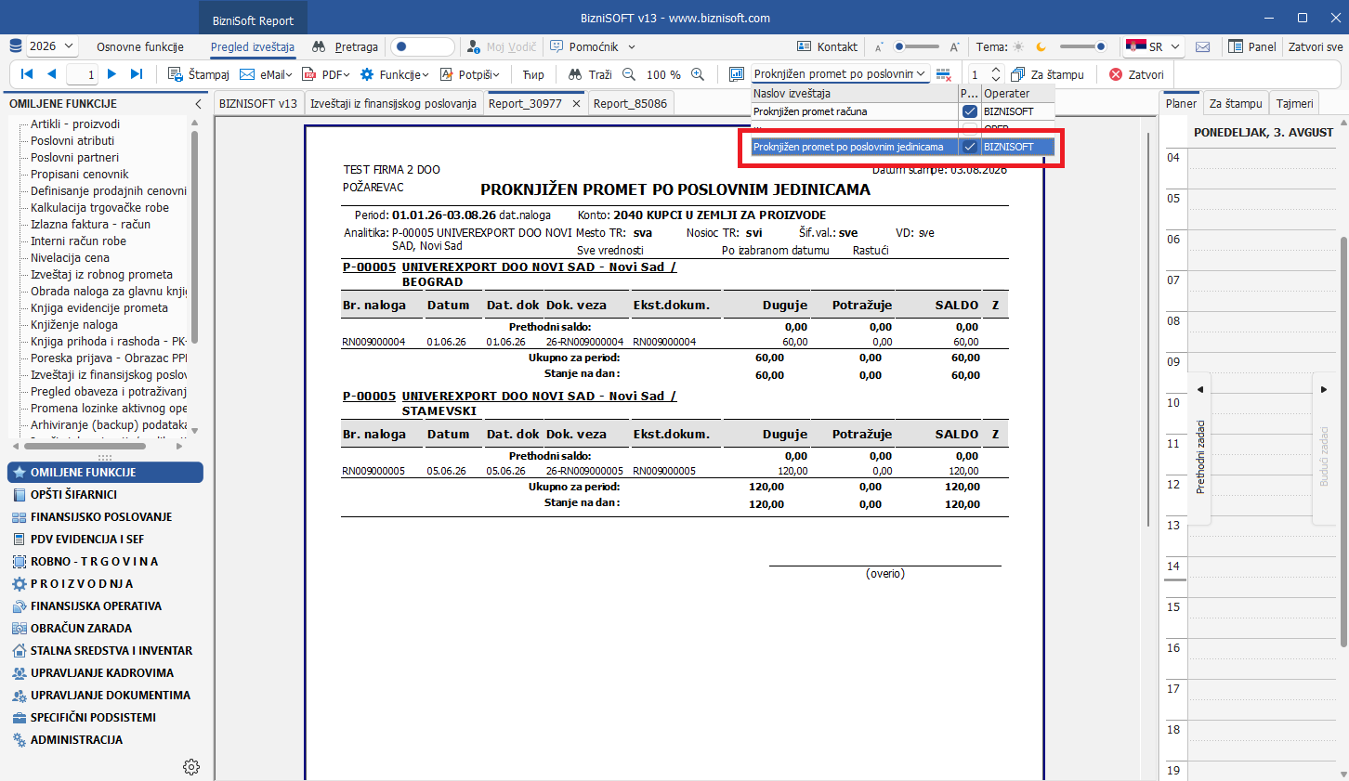Click the Ћир Cyrillic script button
The image size is (1349, 781).
533,74
